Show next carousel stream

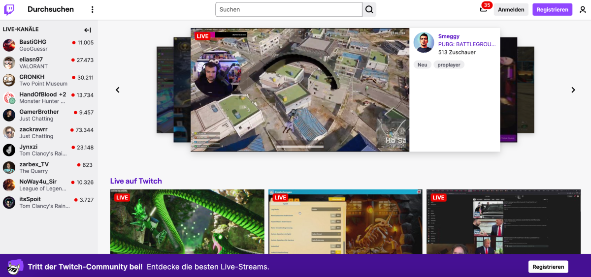pos(573,90)
